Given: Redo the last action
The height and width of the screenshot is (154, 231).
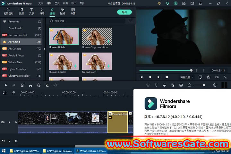Looking at the screenshot, I should pyautogui.click(x=14, y=85).
